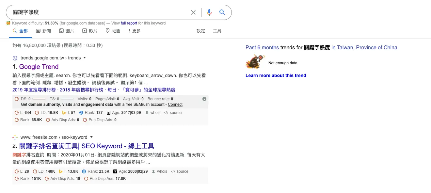Viewport: 431px width, 193px height.
Task: Click Age: 2017|03|09 archive metric
Action: (124, 113)
